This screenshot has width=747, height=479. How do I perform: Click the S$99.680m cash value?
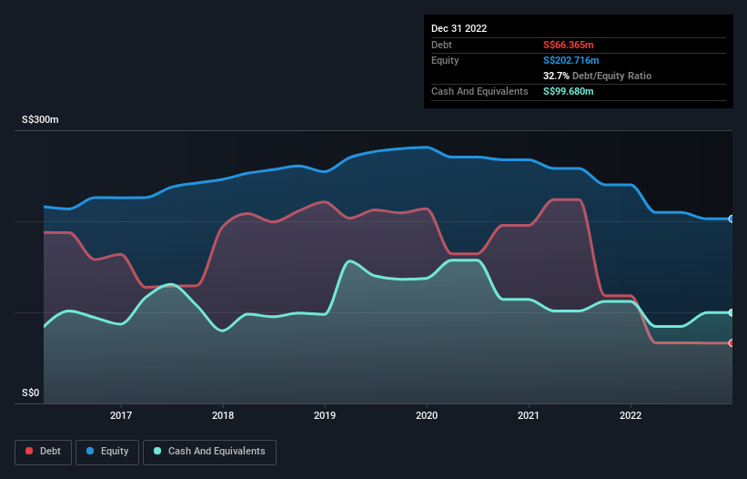pos(569,91)
